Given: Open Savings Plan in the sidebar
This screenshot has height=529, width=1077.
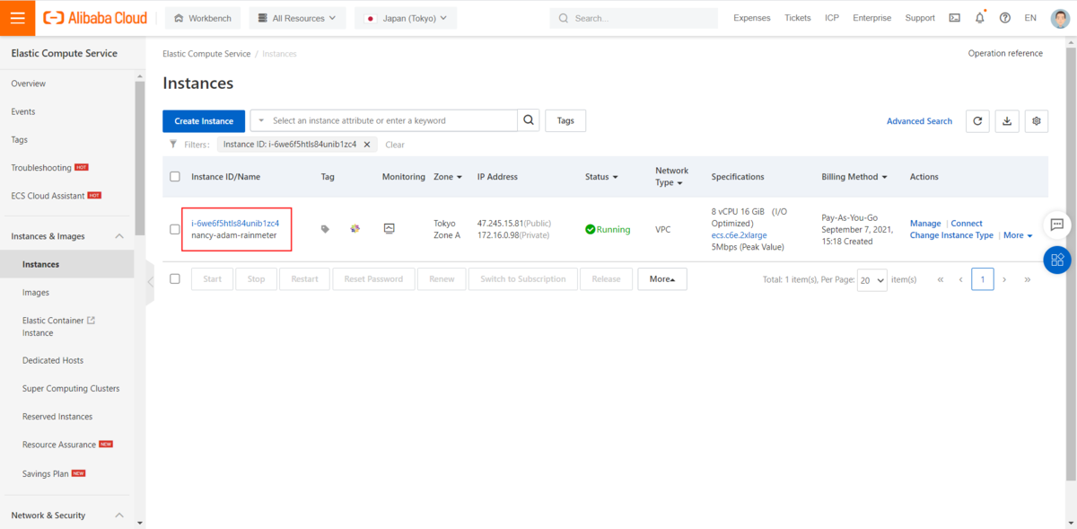Looking at the screenshot, I should pos(46,473).
